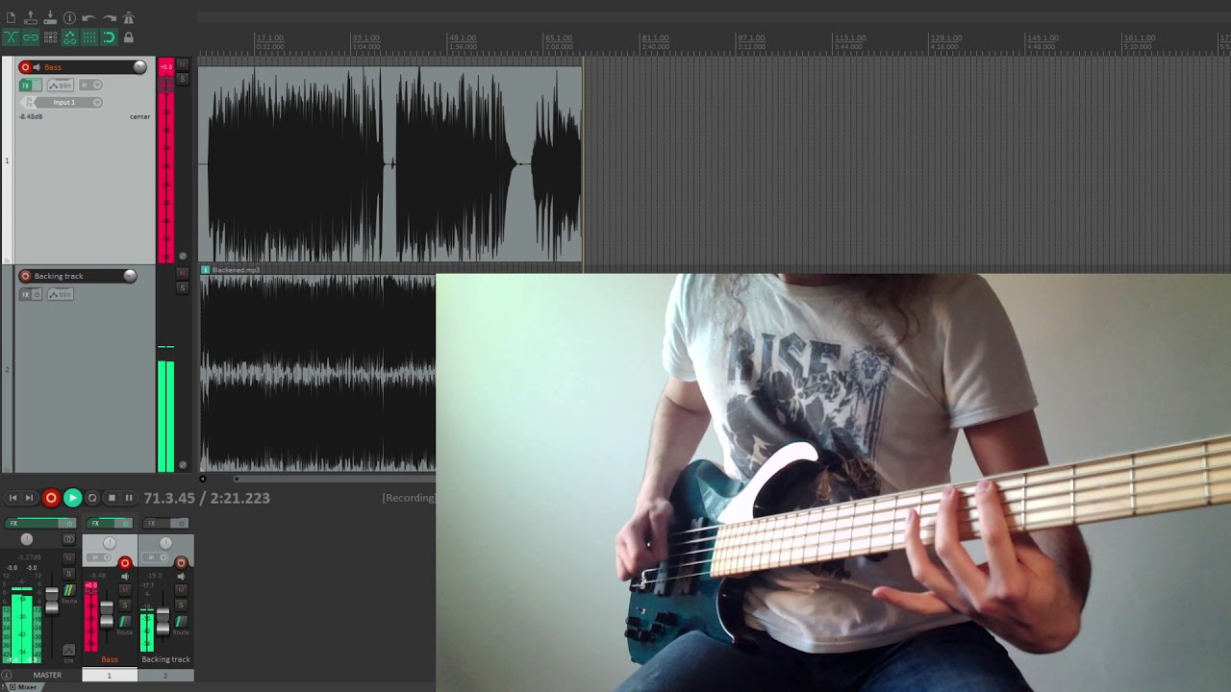
Task: Open Input 1 source dropdown on Bass track
Action: coord(68,103)
